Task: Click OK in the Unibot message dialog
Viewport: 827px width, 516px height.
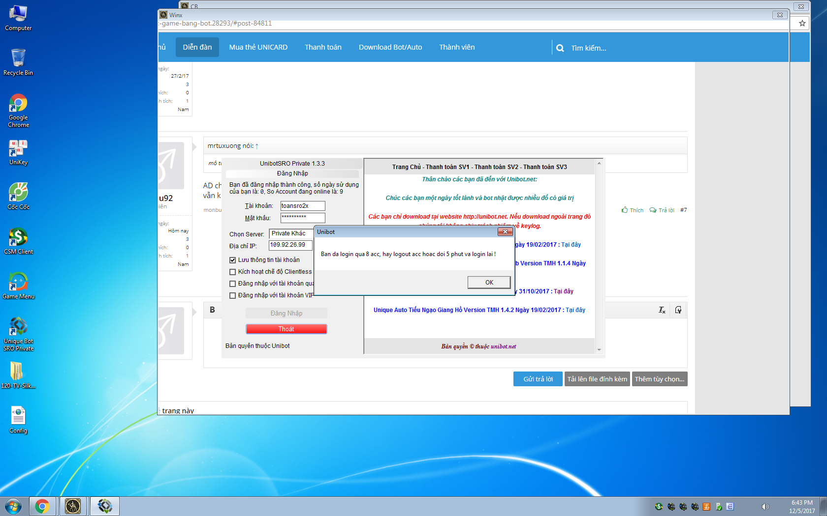Action: (x=489, y=282)
